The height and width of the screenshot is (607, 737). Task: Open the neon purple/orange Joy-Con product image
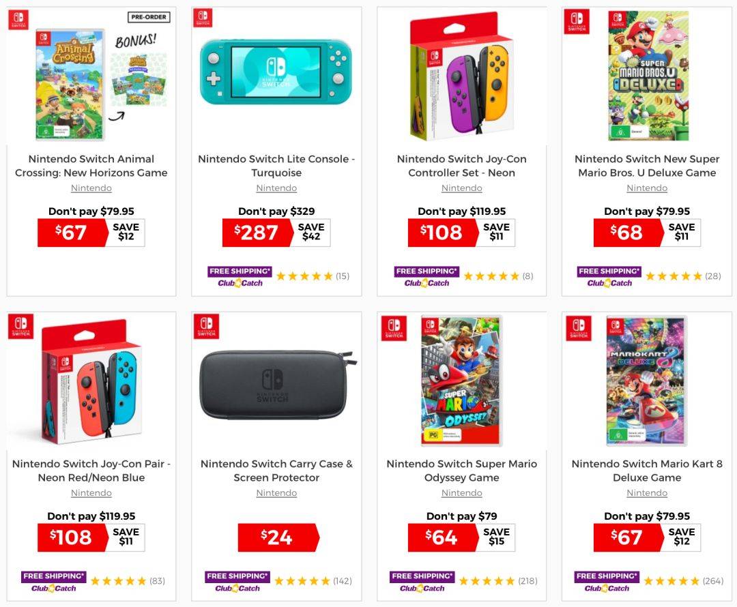[461, 76]
